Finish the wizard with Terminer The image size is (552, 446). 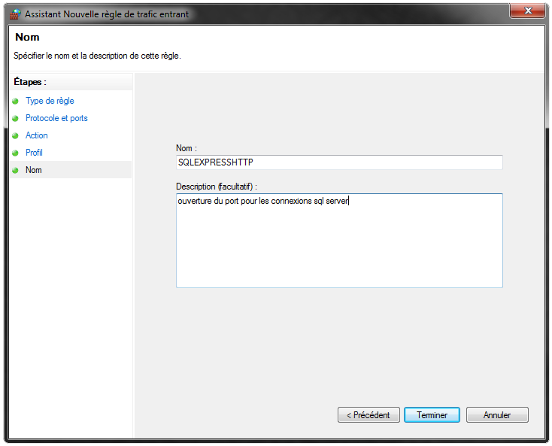[x=432, y=415]
